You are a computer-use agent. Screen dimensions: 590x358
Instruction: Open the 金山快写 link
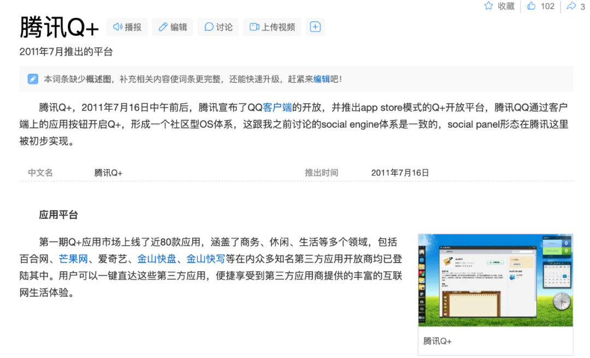pos(205,259)
